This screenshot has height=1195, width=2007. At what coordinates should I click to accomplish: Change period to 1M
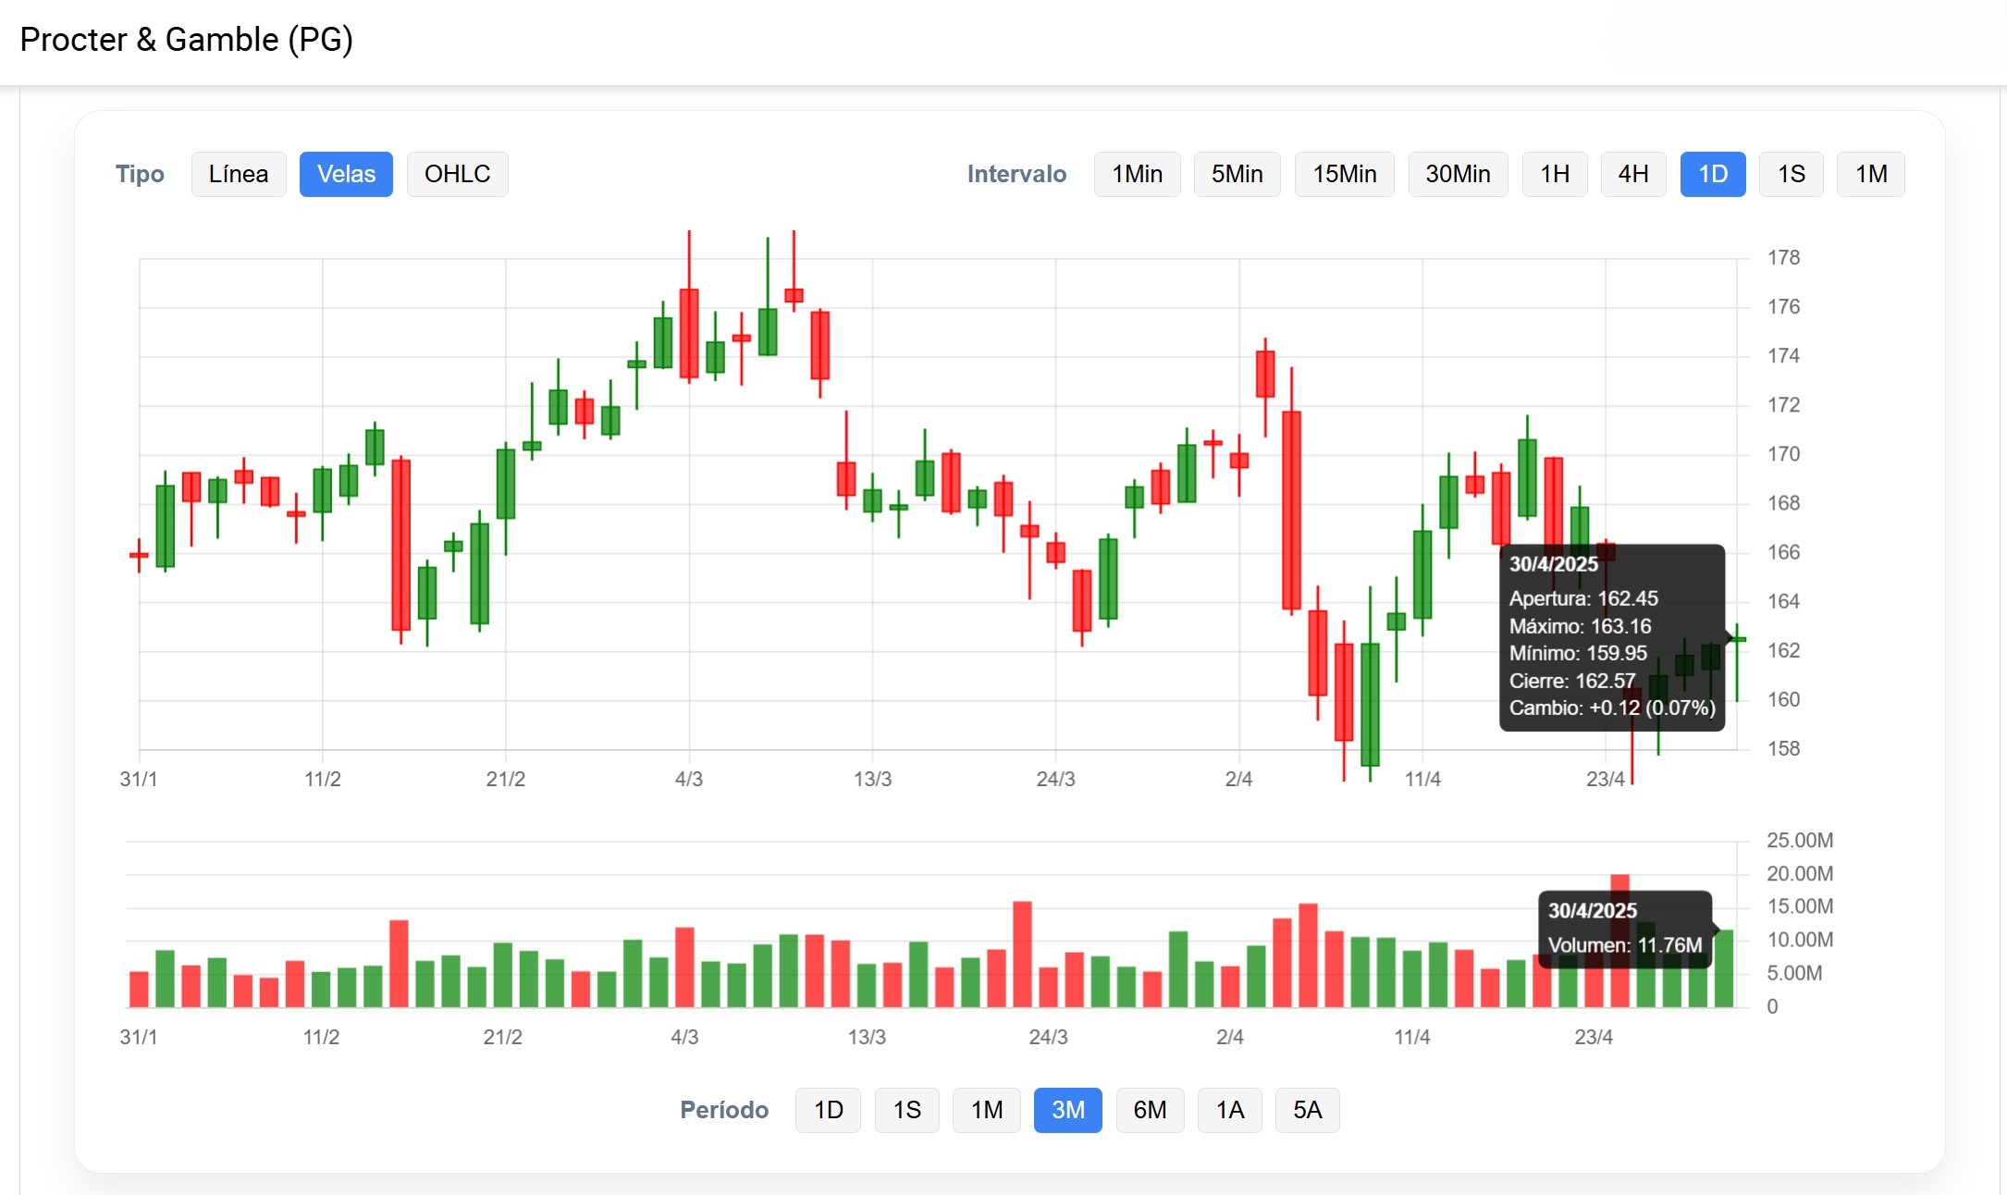click(x=987, y=1110)
